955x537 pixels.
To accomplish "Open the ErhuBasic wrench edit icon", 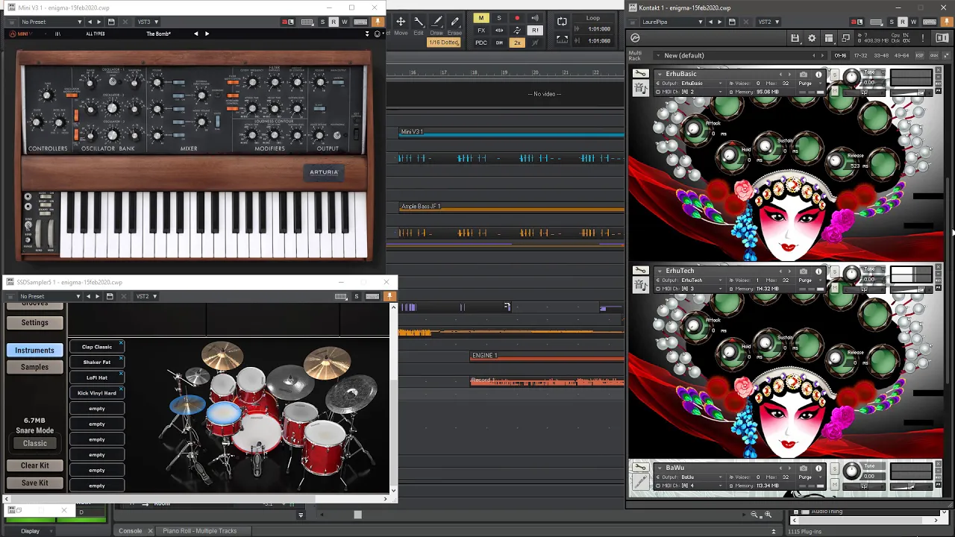I will [640, 73].
